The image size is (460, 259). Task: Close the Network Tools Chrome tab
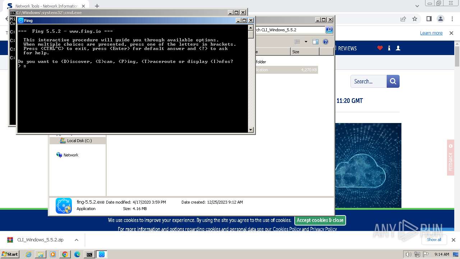83,6
